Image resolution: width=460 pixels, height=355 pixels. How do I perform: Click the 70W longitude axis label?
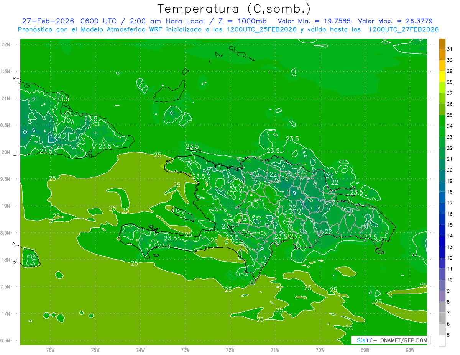pos(320,350)
